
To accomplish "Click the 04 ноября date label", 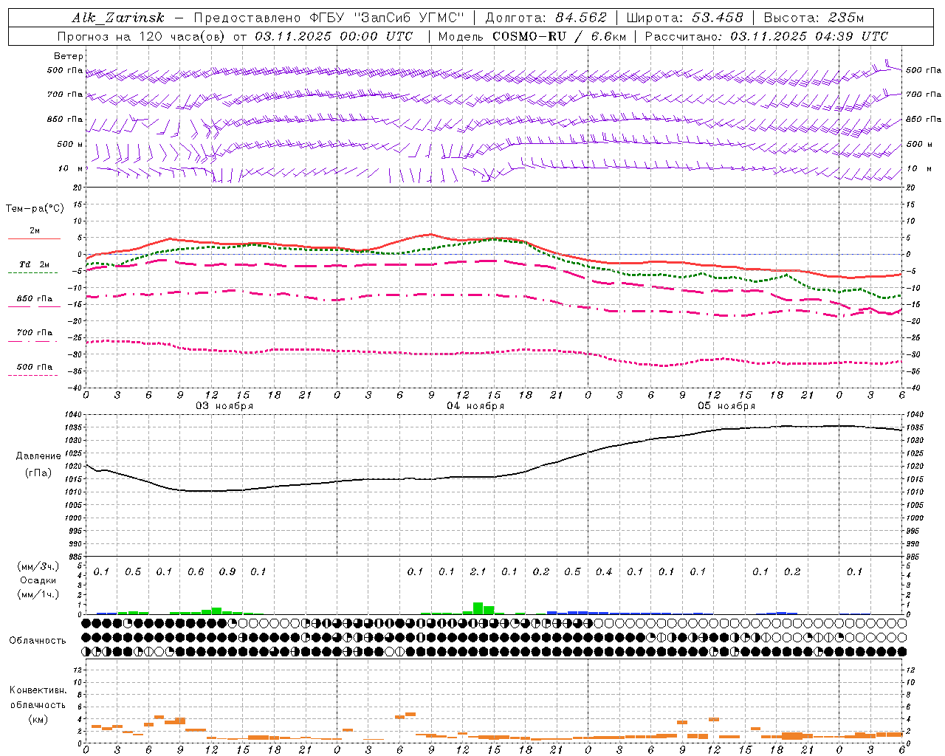I will click(x=475, y=406).
